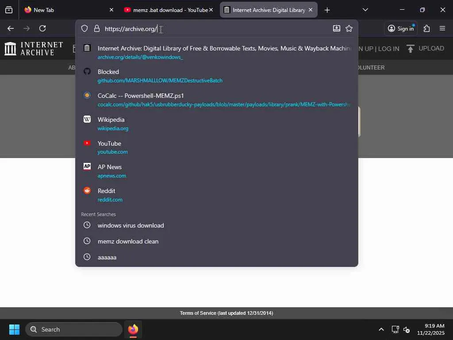Screen dimensions: 453x340
Task: Switch to memz .bat download YouTube tab
Action: 169,10
